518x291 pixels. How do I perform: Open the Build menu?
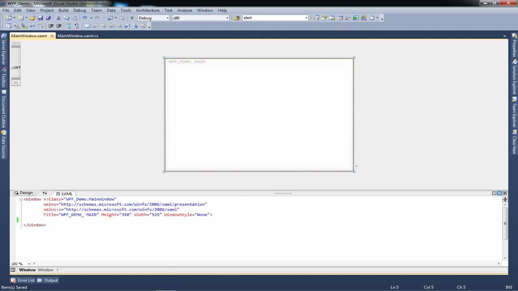pyautogui.click(x=63, y=10)
